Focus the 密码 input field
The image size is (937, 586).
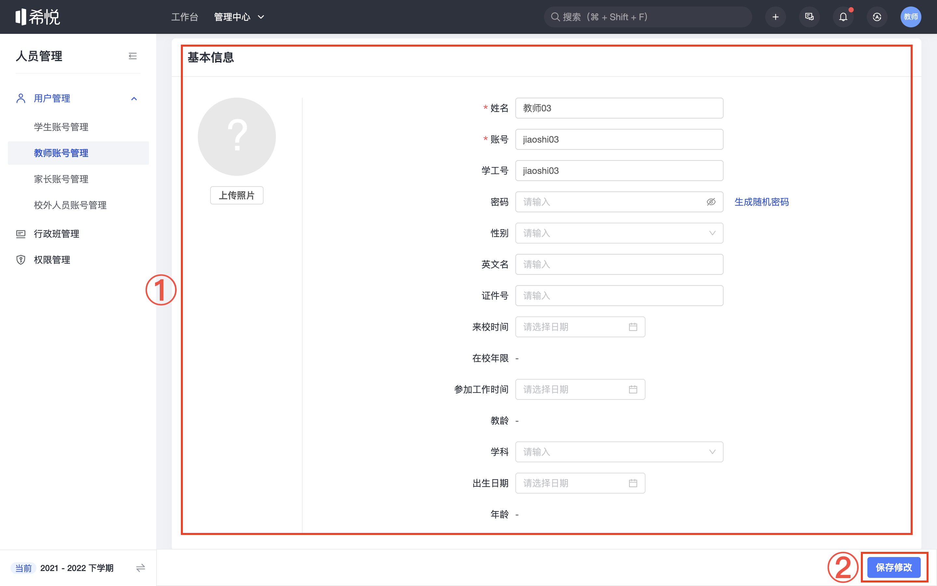click(x=619, y=202)
